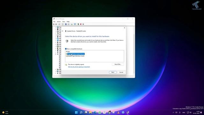Expand the Security devices tree node
This screenshot has width=204, height=115.
pos(56,48)
